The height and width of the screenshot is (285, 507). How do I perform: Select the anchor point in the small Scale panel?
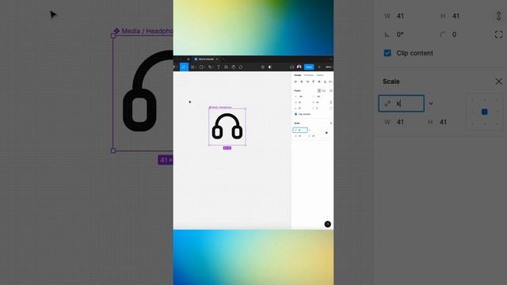tap(326, 132)
